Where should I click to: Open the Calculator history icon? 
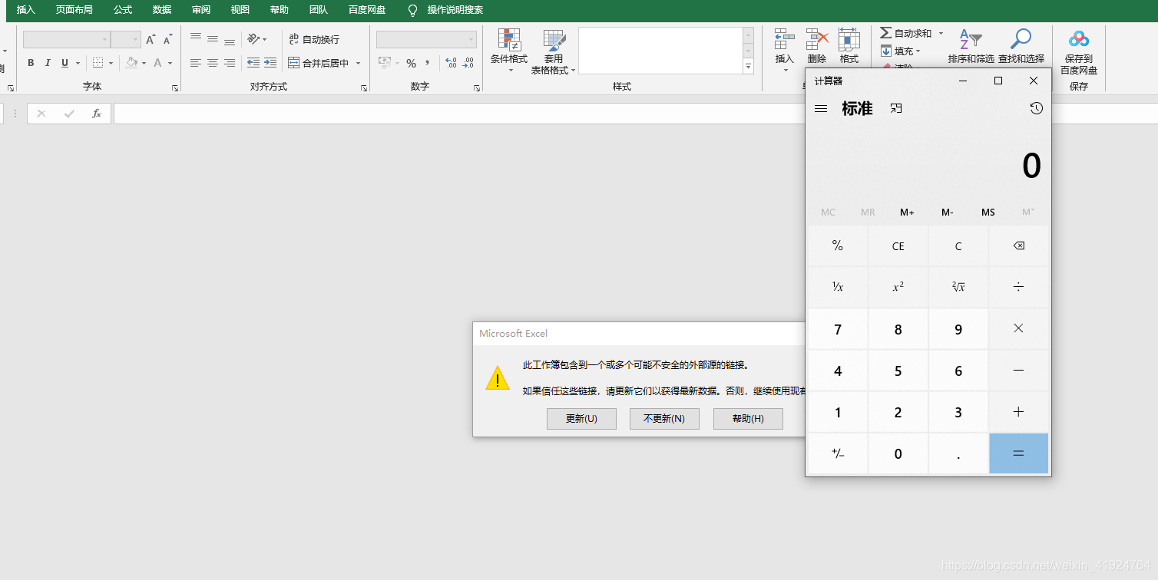pos(1037,109)
